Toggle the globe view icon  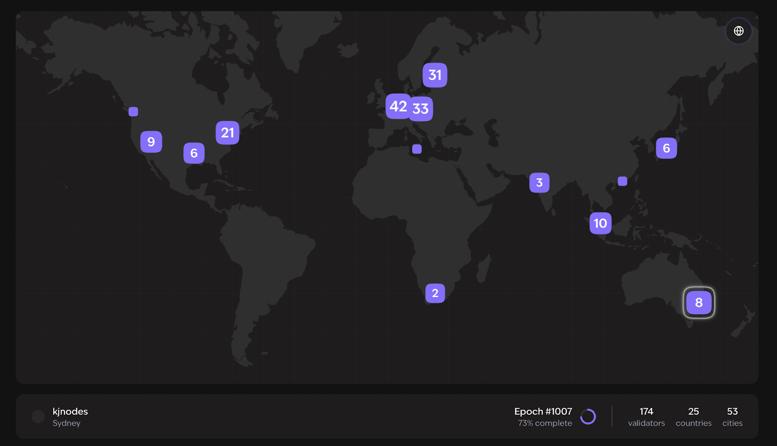click(x=738, y=31)
